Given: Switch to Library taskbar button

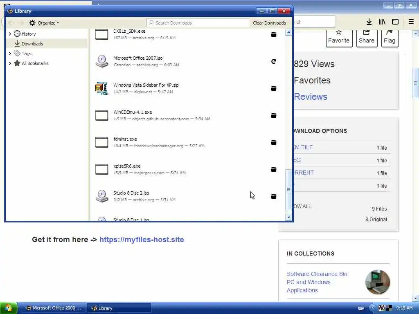Looking at the screenshot, I should 119,308.
